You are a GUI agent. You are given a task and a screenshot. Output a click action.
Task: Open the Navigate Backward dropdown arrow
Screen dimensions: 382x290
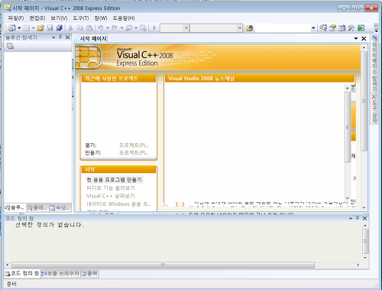click(136, 28)
